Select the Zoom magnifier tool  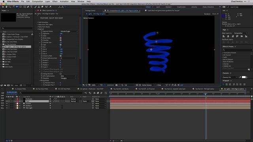(10, 7)
